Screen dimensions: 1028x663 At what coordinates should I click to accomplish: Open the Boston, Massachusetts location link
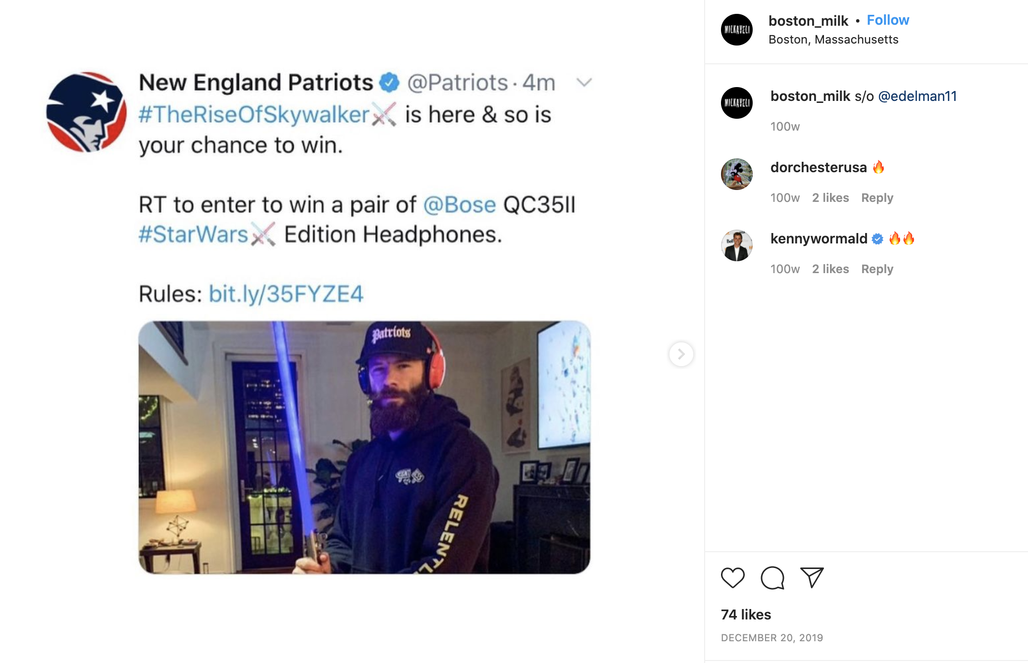(x=833, y=40)
